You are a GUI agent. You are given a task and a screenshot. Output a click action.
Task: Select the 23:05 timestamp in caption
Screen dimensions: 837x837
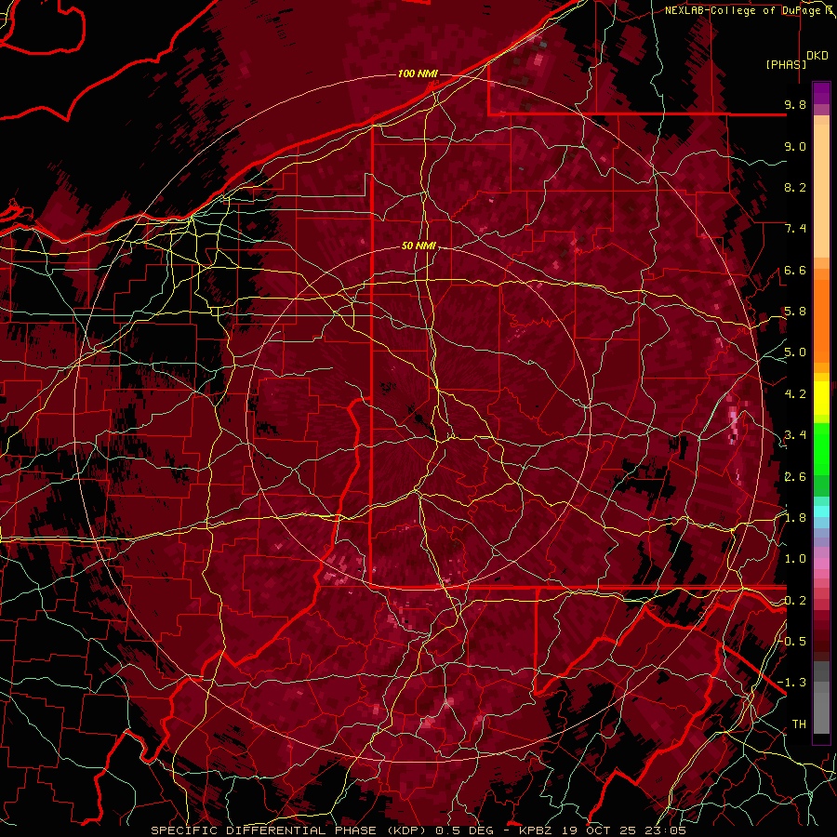(667, 830)
